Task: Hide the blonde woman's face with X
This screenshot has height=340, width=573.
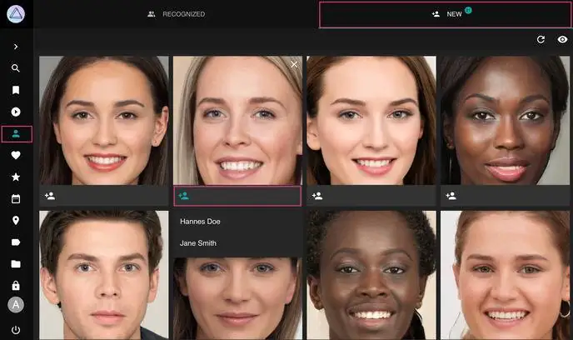Action: pyautogui.click(x=293, y=65)
